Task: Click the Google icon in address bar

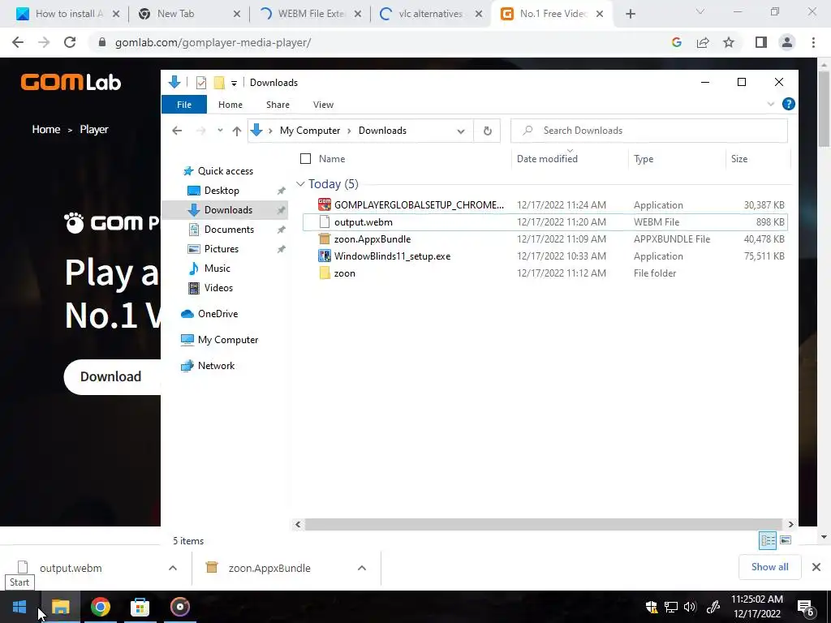Action: (676, 42)
